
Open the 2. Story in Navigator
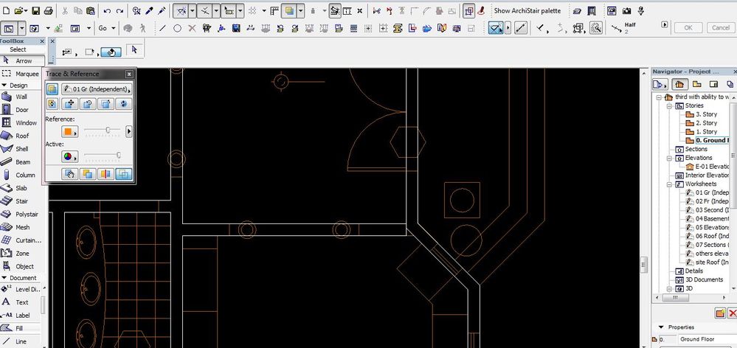tap(707, 123)
